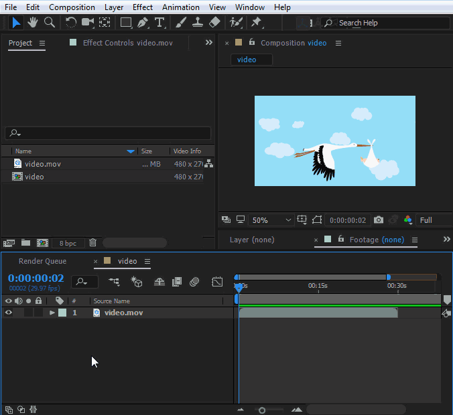
Task: Click the current time indicator playhead
Action: pos(239,287)
